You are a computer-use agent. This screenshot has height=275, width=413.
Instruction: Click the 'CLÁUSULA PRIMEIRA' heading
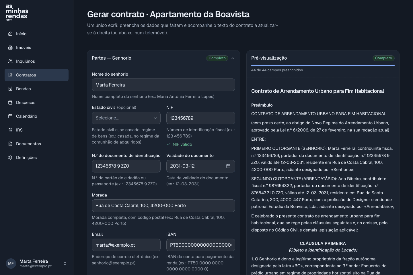point(323,243)
